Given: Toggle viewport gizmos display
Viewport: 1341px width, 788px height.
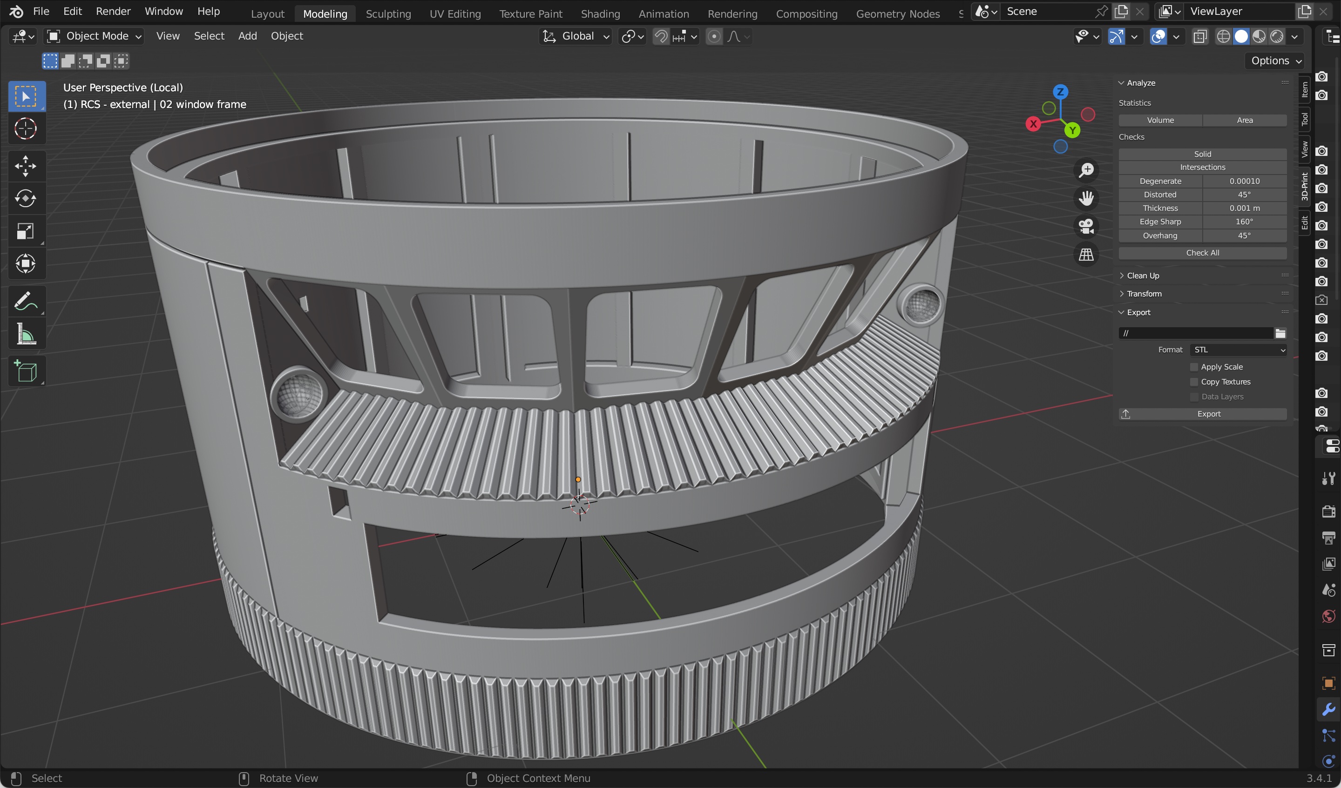Looking at the screenshot, I should (x=1117, y=36).
